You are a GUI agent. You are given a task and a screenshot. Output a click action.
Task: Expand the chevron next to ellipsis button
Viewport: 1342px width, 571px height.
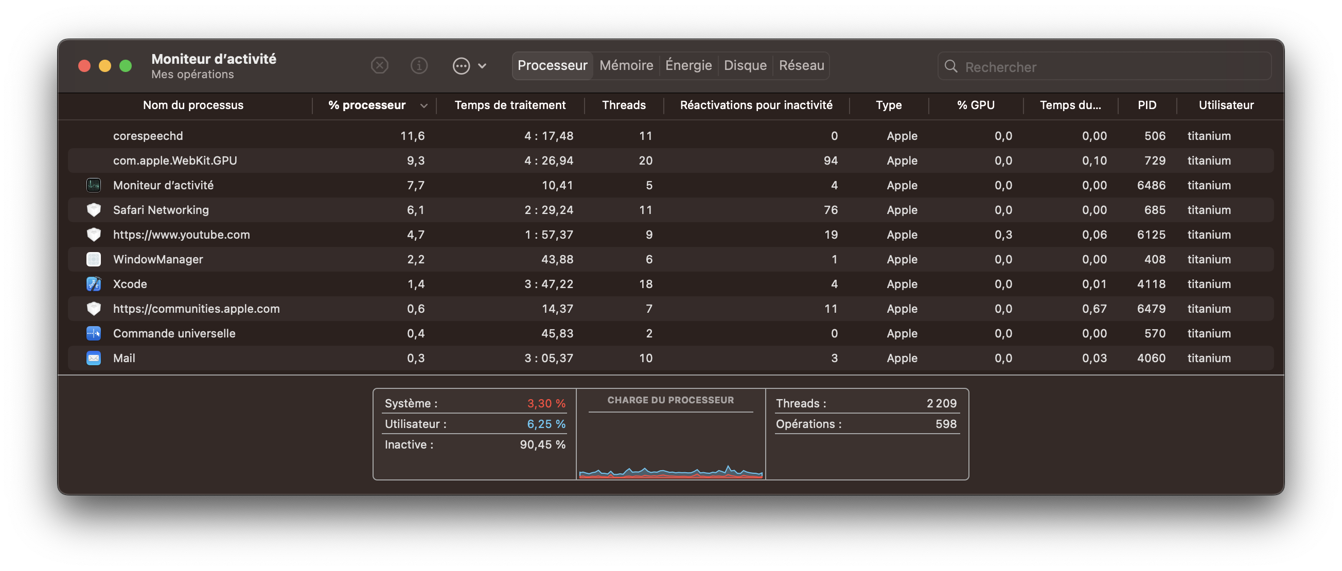483,66
